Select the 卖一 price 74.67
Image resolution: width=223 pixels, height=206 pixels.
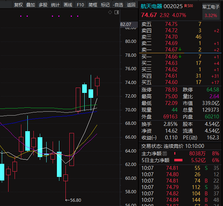tap(171, 50)
